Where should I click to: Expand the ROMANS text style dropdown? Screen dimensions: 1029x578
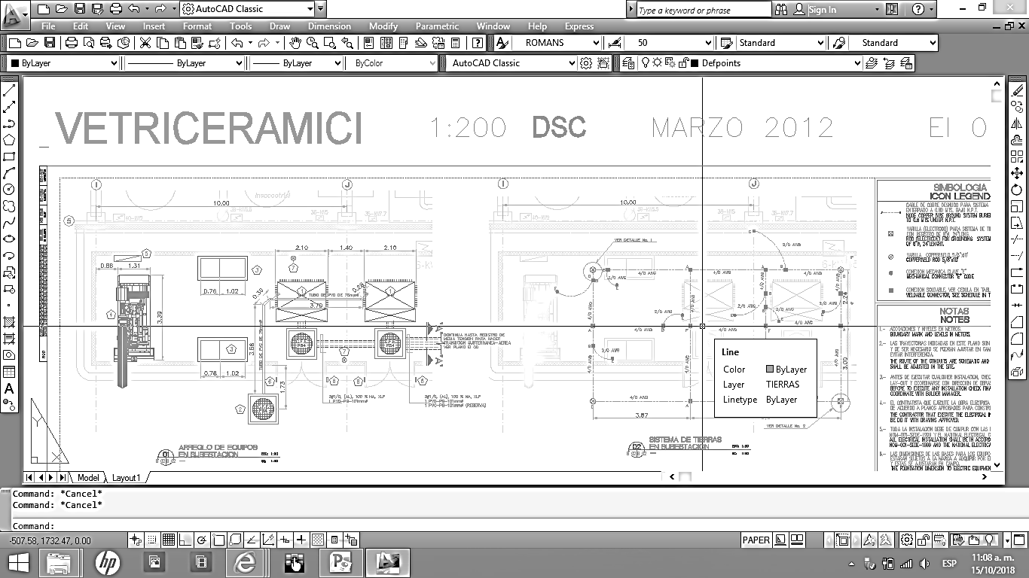click(597, 43)
